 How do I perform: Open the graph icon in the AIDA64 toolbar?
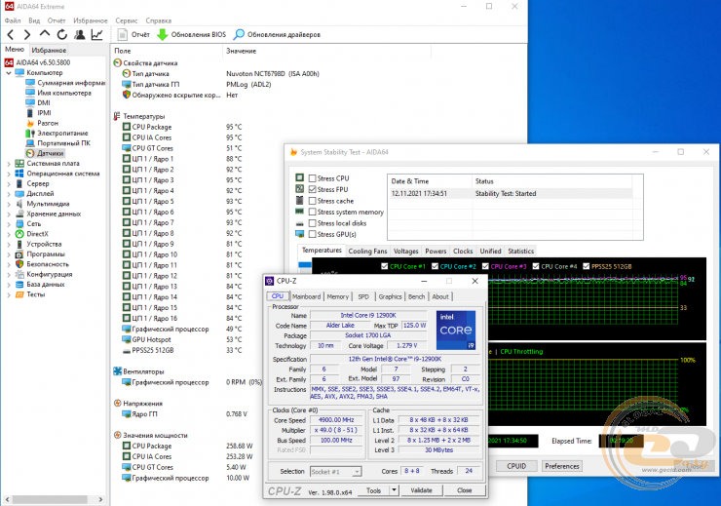97,34
